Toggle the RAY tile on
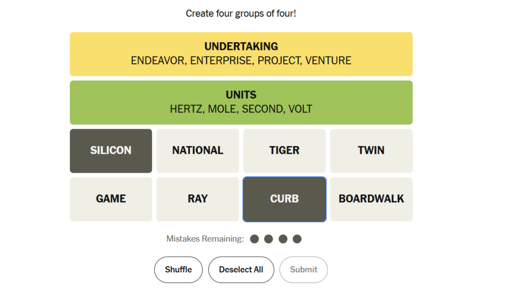The width and height of the screenshot is (523, 301). (198, 199)
